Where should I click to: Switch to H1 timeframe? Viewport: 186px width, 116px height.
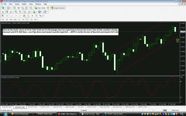tap(19, 20)
